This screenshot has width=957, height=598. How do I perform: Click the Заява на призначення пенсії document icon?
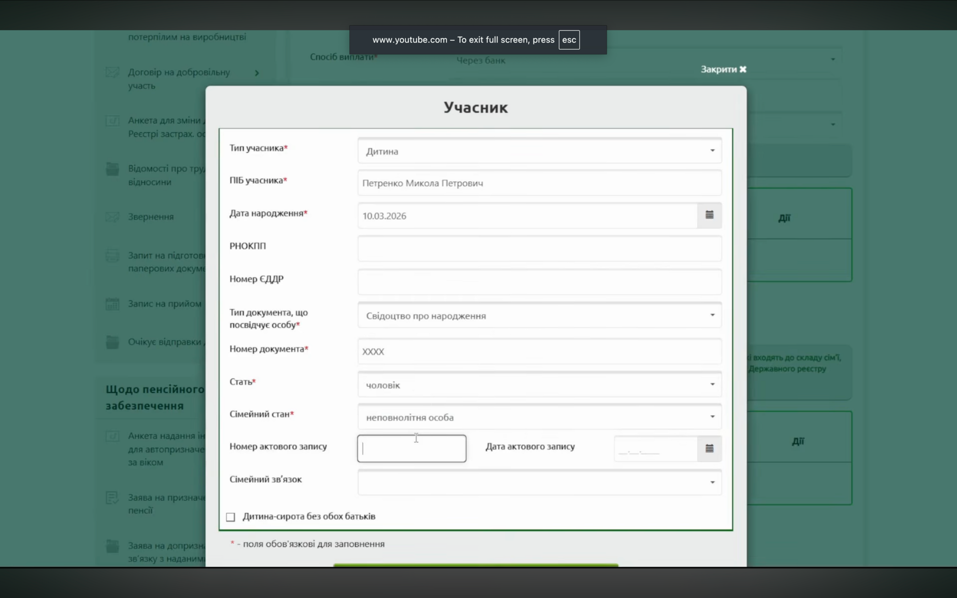point(112,498)
